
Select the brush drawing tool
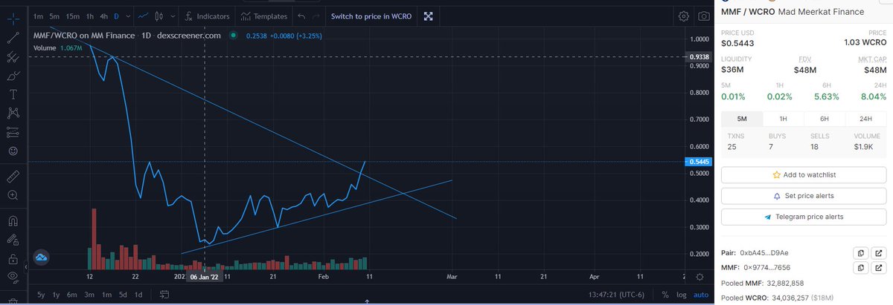coord(13,75)
